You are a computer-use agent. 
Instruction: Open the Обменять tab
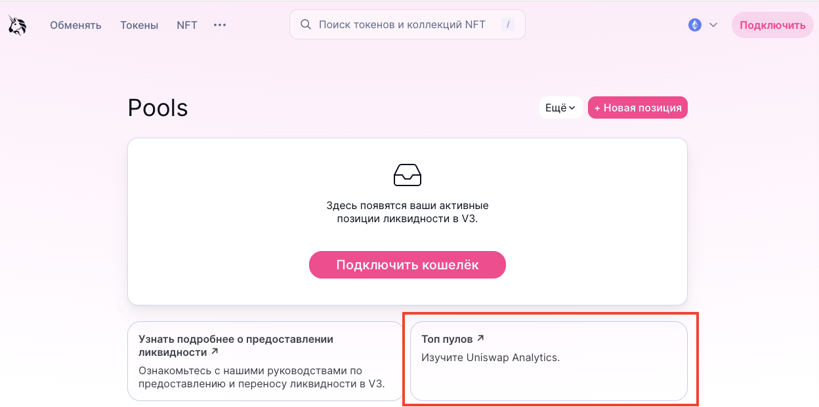[75, 26]
